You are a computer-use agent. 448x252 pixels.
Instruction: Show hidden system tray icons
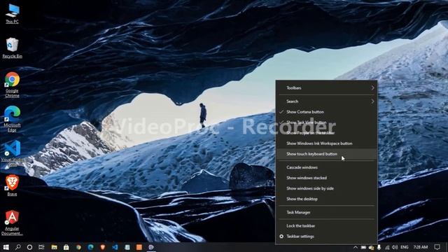355,247
